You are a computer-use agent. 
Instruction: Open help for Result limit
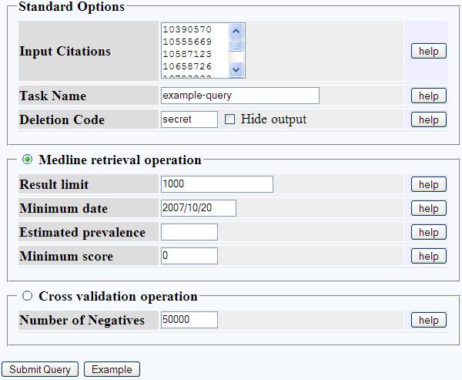click(429, 185)
